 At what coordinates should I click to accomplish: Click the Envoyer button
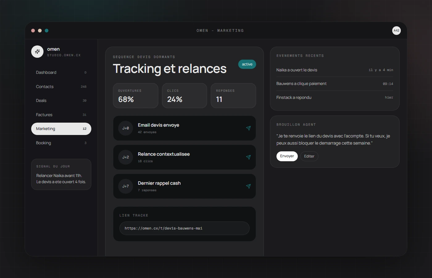[287, 156]
